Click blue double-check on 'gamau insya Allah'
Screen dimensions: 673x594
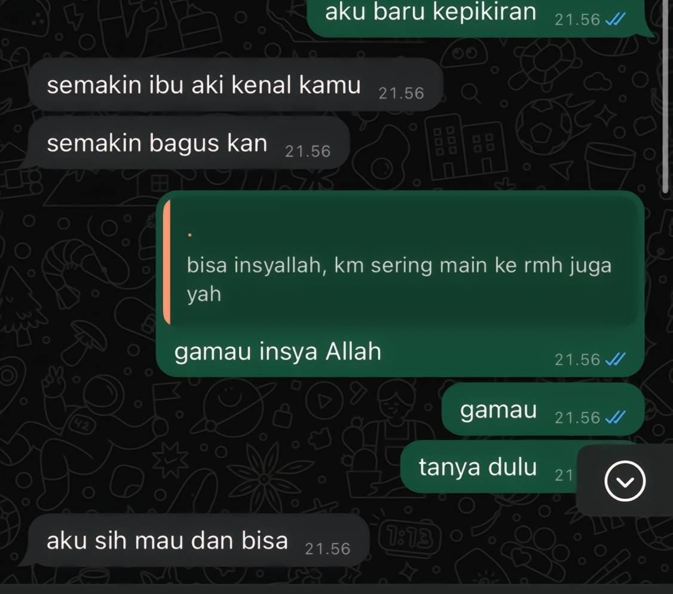coord(615,359)
